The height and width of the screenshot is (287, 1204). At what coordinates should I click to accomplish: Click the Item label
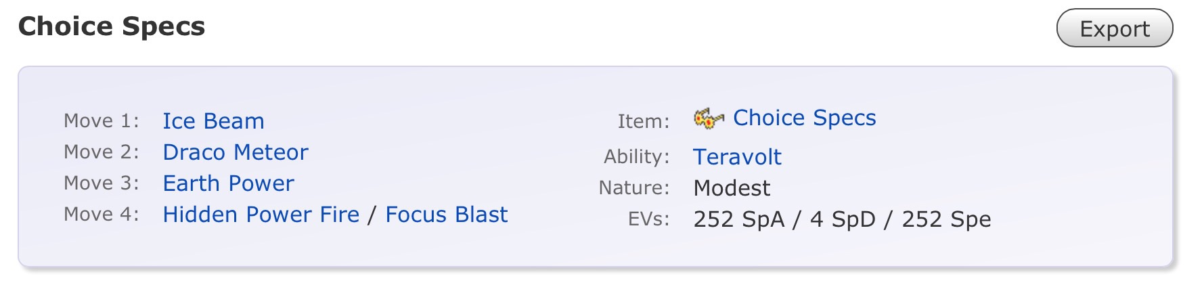(643, 121)
